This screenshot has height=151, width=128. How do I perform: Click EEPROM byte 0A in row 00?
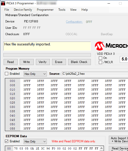(x=32, y=148)
